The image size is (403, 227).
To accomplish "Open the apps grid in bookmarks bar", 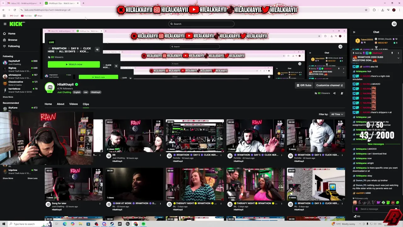I will (4, 16).
